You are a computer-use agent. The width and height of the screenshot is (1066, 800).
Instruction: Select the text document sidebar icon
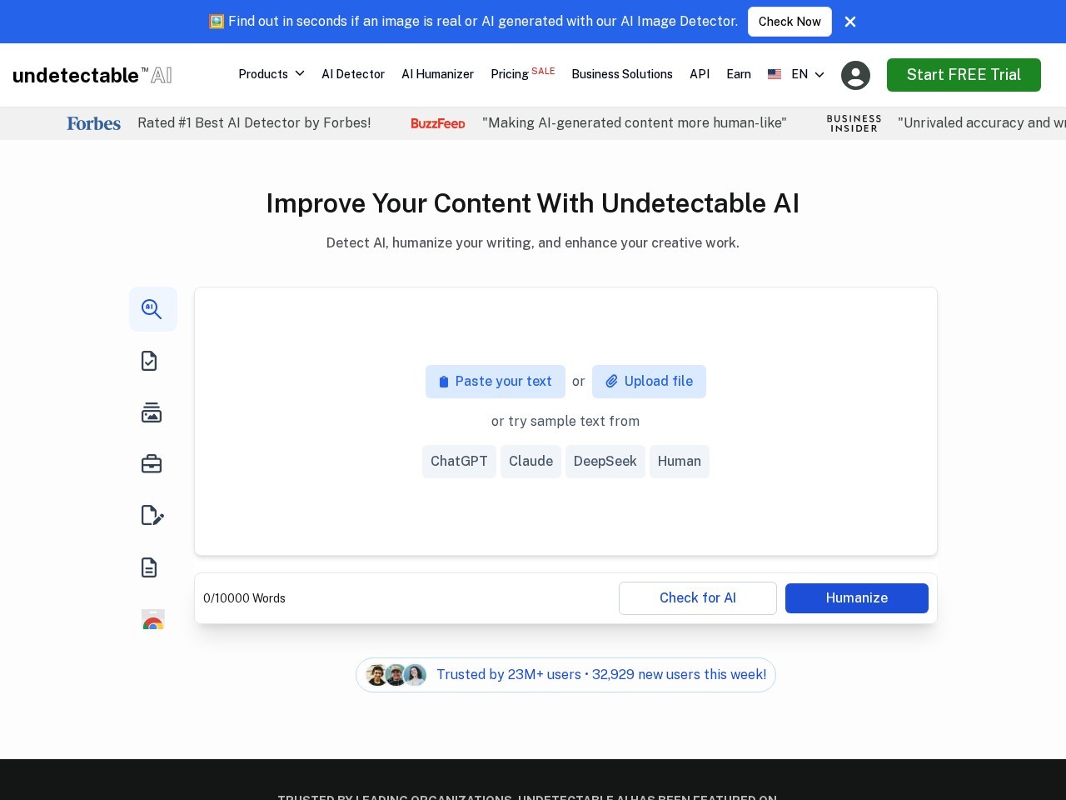(x=149, y=567)
